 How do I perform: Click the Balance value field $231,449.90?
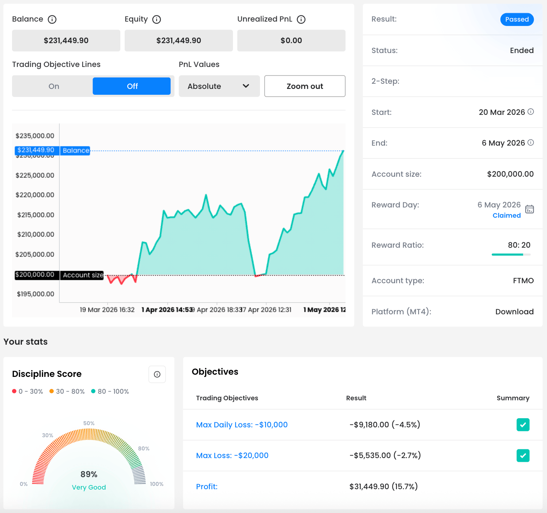click(x=66, y=41)
